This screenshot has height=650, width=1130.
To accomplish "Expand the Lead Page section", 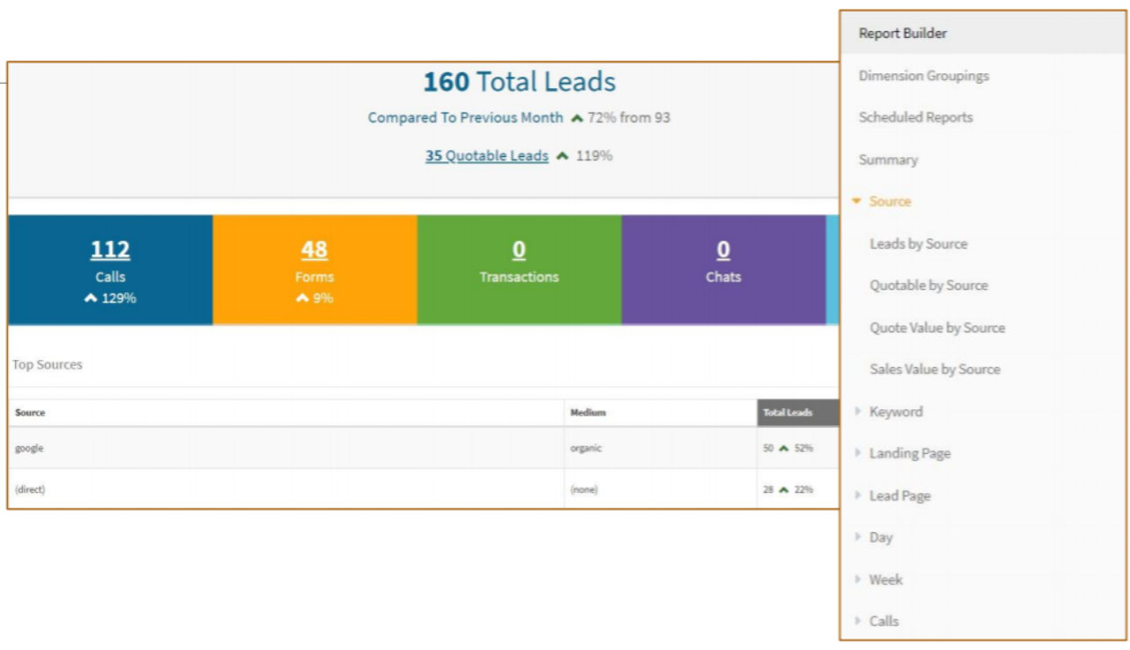I will [899, 496].
